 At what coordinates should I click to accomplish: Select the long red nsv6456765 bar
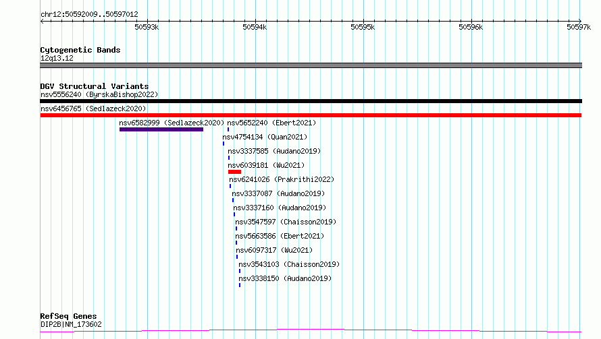coord(311,115)
